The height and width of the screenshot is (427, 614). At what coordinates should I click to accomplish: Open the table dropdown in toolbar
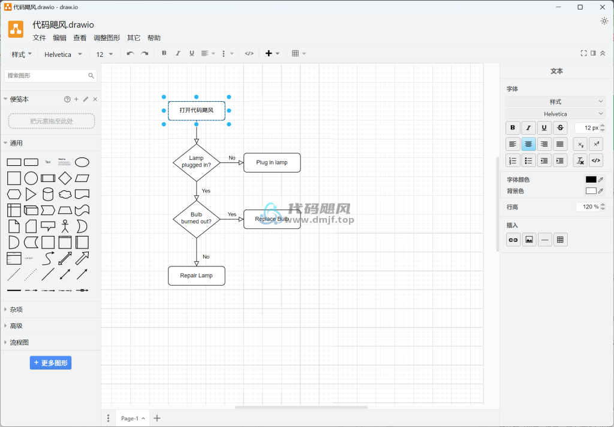tap(299, 53)
